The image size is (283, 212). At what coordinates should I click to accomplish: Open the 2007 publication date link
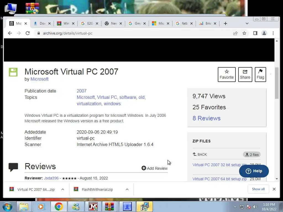[82, 91]
